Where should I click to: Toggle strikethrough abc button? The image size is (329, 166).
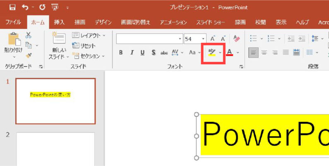click(x=164, y=53)
